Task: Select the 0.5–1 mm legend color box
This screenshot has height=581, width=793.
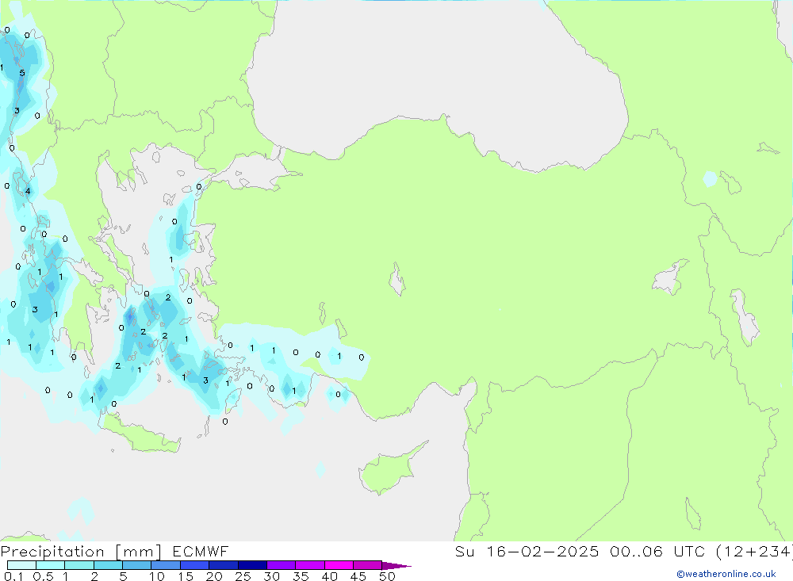Action: pos(50,565)
